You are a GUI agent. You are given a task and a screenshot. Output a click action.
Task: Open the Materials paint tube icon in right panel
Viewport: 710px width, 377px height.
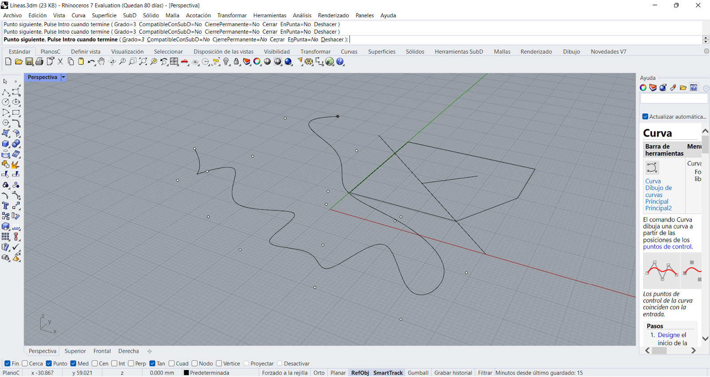tap(673, 87)
